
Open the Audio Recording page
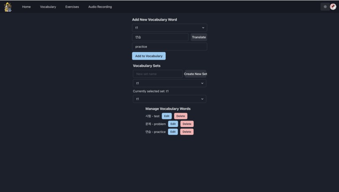(100, 7)
